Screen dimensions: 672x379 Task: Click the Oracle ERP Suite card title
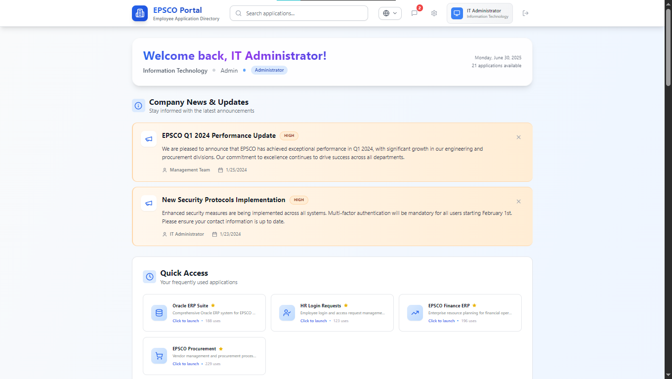click(x=190, y=305)
